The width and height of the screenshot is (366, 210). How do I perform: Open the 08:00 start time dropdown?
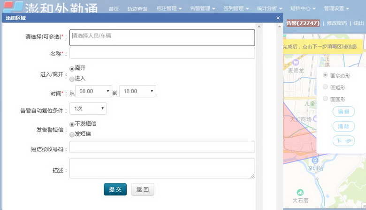click(93, 91)
